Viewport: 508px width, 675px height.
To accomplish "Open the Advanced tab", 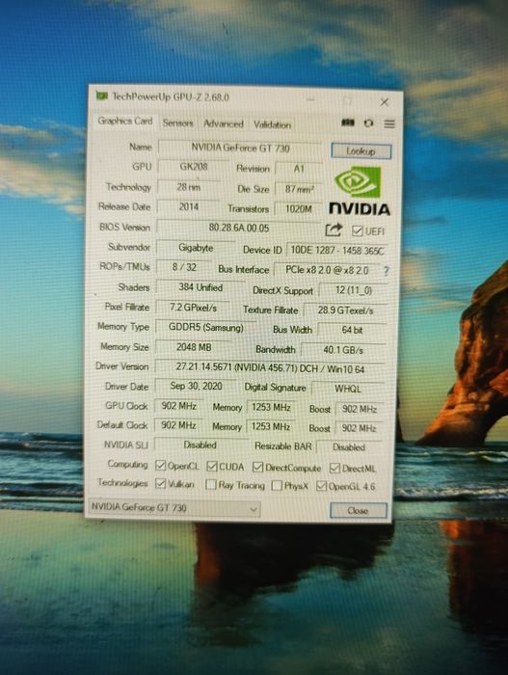I will coord(224,124).
